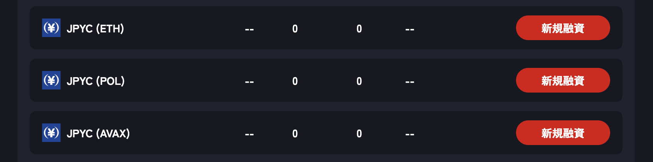Image resolution: width=653 pixels, height=162 pixels.
Task: Click the JPYC (AVAX) yen coin icon
Action: click(51, 133)
